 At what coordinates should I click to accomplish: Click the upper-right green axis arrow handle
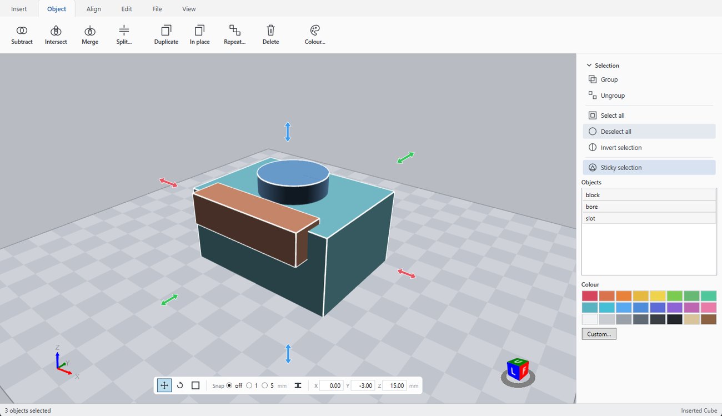406,158
